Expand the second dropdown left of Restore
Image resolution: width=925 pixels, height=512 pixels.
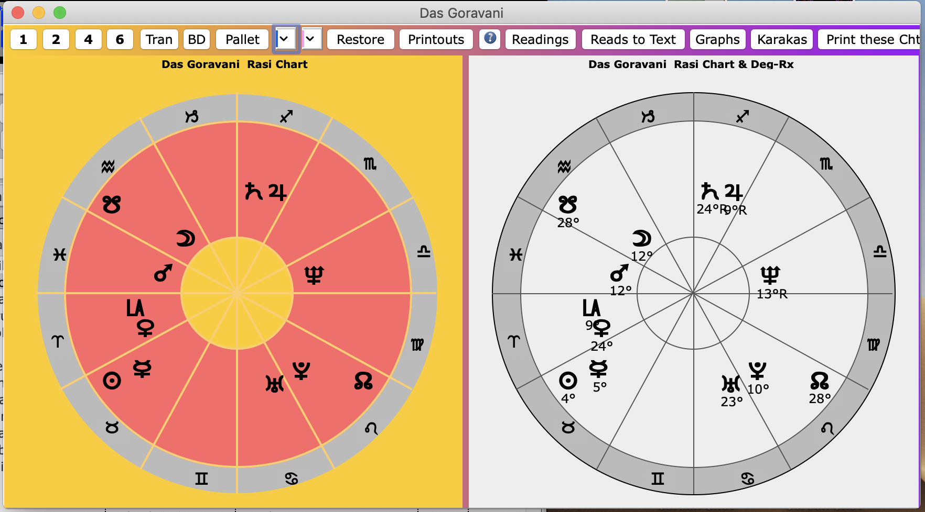click(311, 39)
